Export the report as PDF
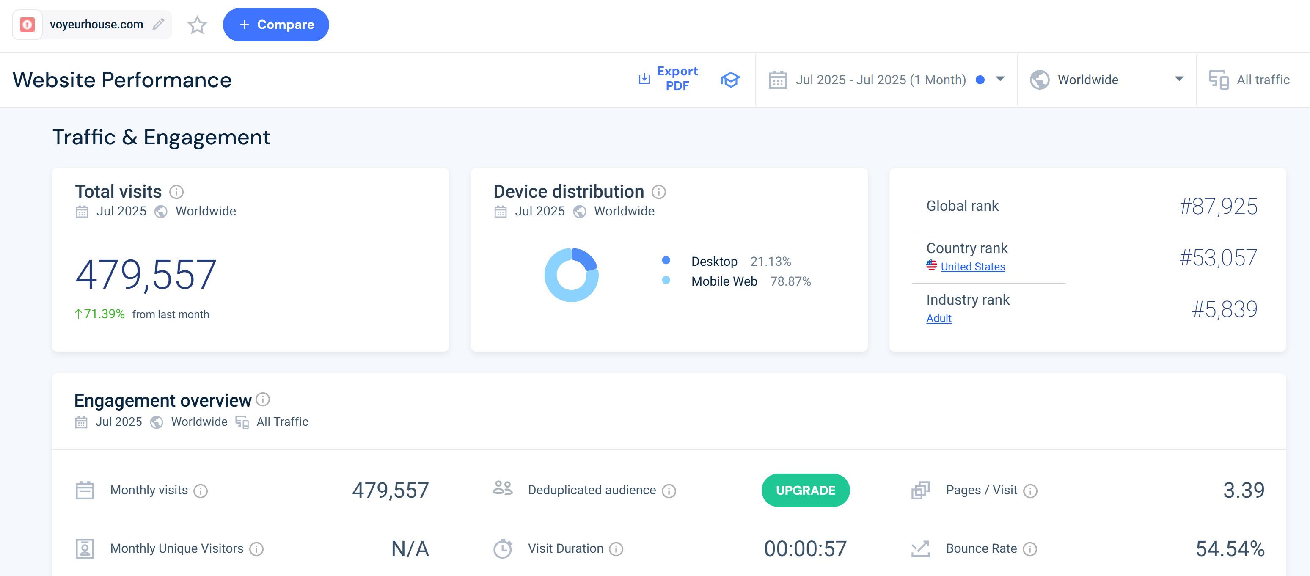The image size is (1310, 576). (x=669, y=78)
